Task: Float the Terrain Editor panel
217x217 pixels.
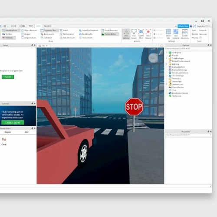Action: [x=32, y=128]
